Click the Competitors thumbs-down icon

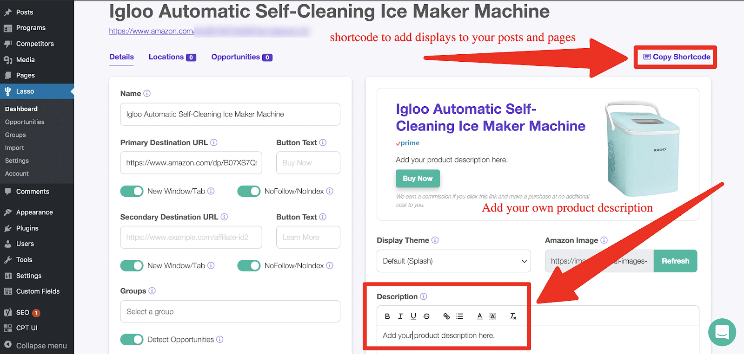pyautogui.click(x=8, y=44)
